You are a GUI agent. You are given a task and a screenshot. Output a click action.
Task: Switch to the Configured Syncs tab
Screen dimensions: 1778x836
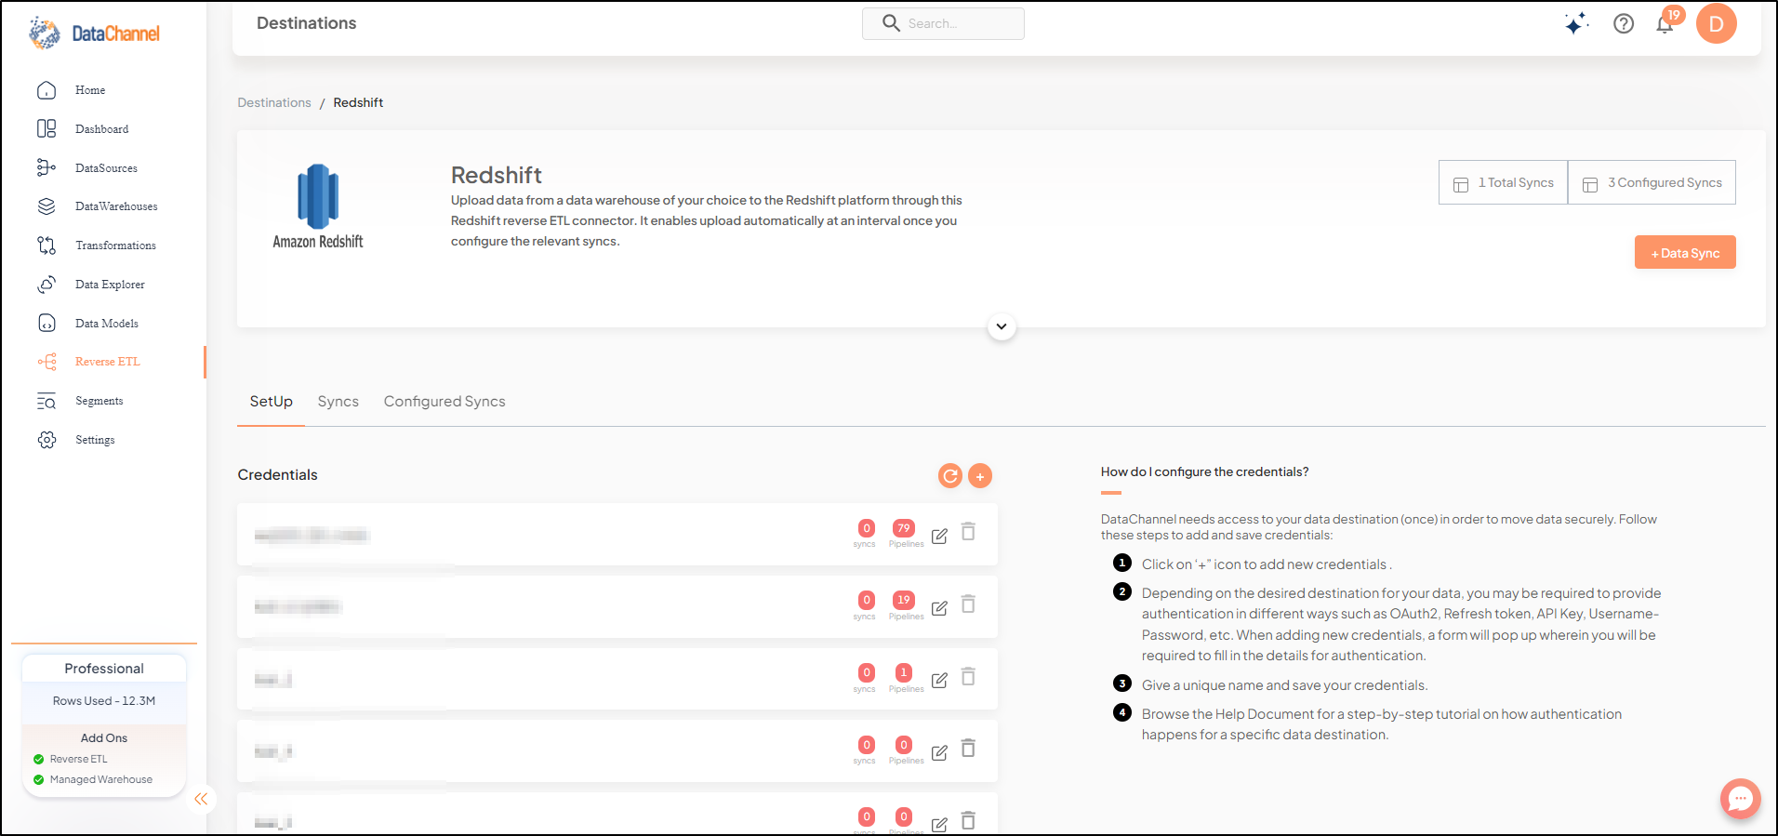click(x=444, y=402)
